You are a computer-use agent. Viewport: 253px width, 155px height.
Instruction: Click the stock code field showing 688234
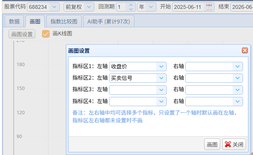pyautogui.click(x=39, y=7)
